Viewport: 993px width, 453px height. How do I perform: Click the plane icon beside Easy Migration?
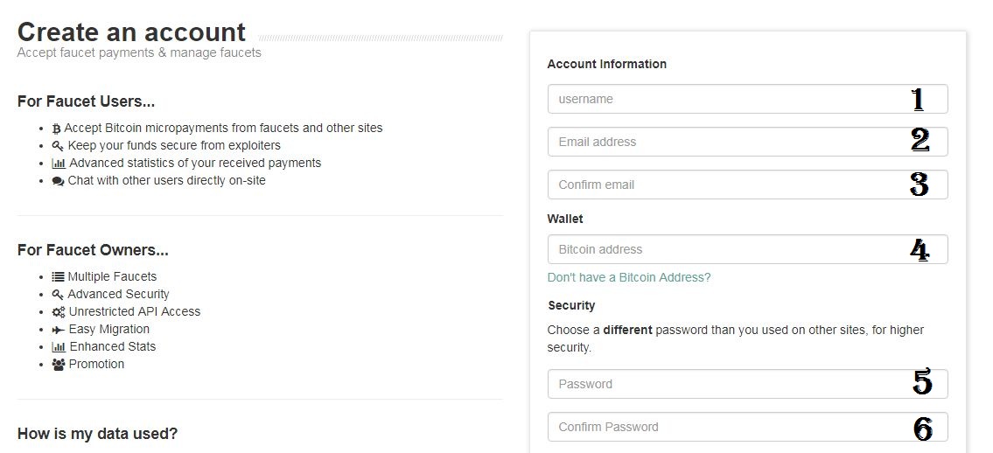[x=59, y=330]
